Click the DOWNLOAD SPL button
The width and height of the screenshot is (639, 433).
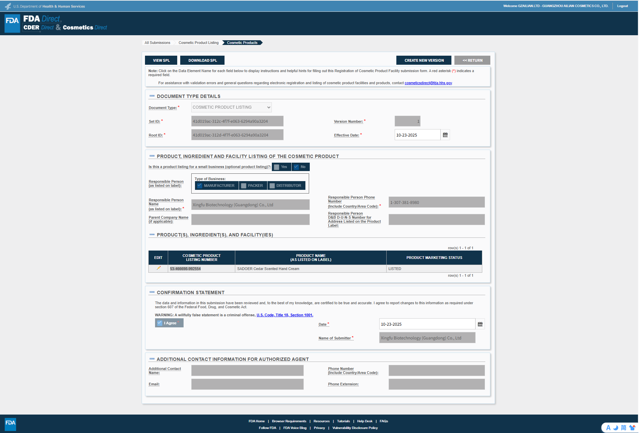pos(202,60)
